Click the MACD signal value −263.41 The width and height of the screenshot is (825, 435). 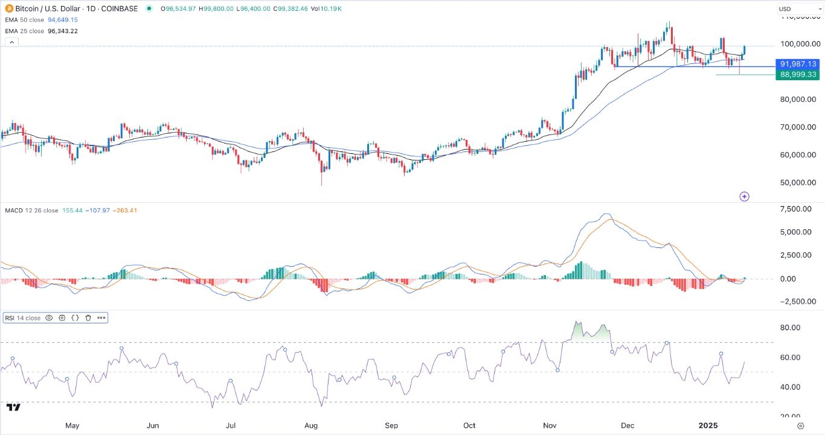126,211
